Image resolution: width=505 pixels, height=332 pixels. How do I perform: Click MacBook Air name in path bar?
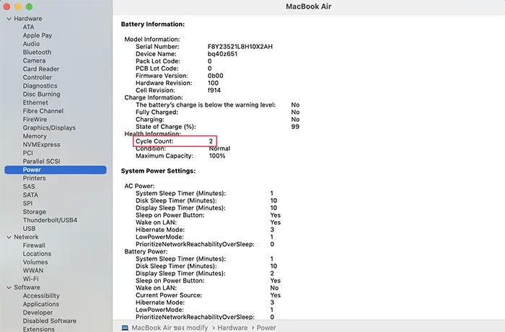pyautogui.click(x=170, y=328)
